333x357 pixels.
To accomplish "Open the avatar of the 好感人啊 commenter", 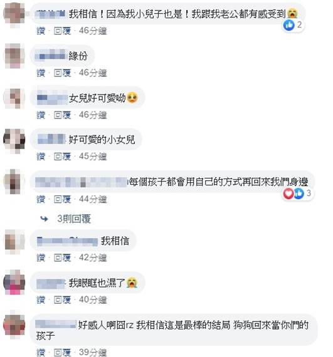I will pyautogui.click(x=14, y=325).
